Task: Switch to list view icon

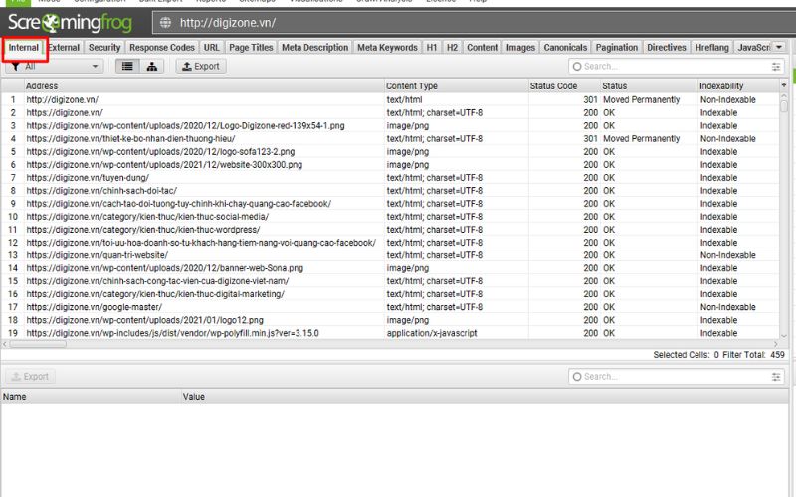Action: (x=127, y=66)
